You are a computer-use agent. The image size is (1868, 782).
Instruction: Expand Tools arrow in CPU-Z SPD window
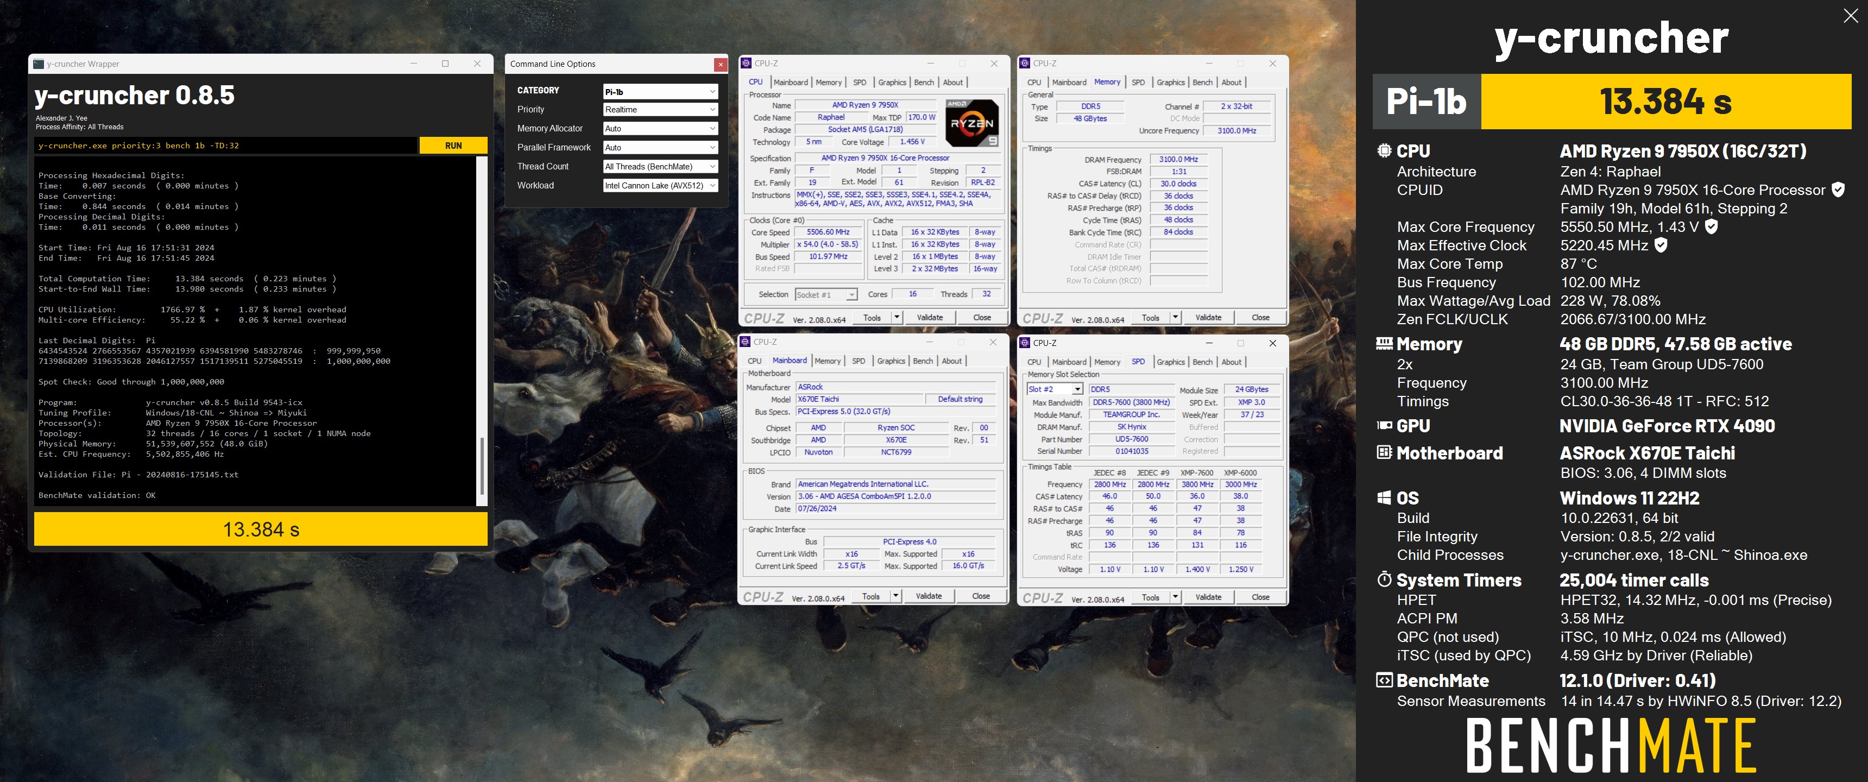coord(1175,597)
